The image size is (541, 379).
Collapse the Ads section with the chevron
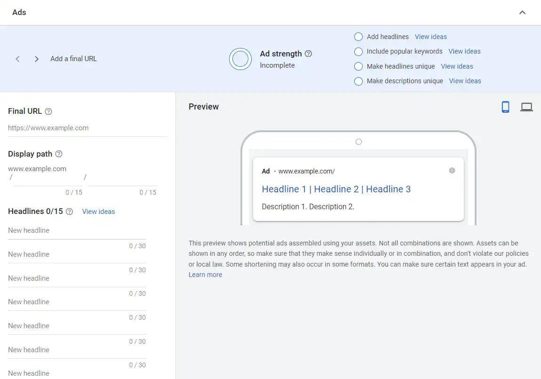[522, 13]
